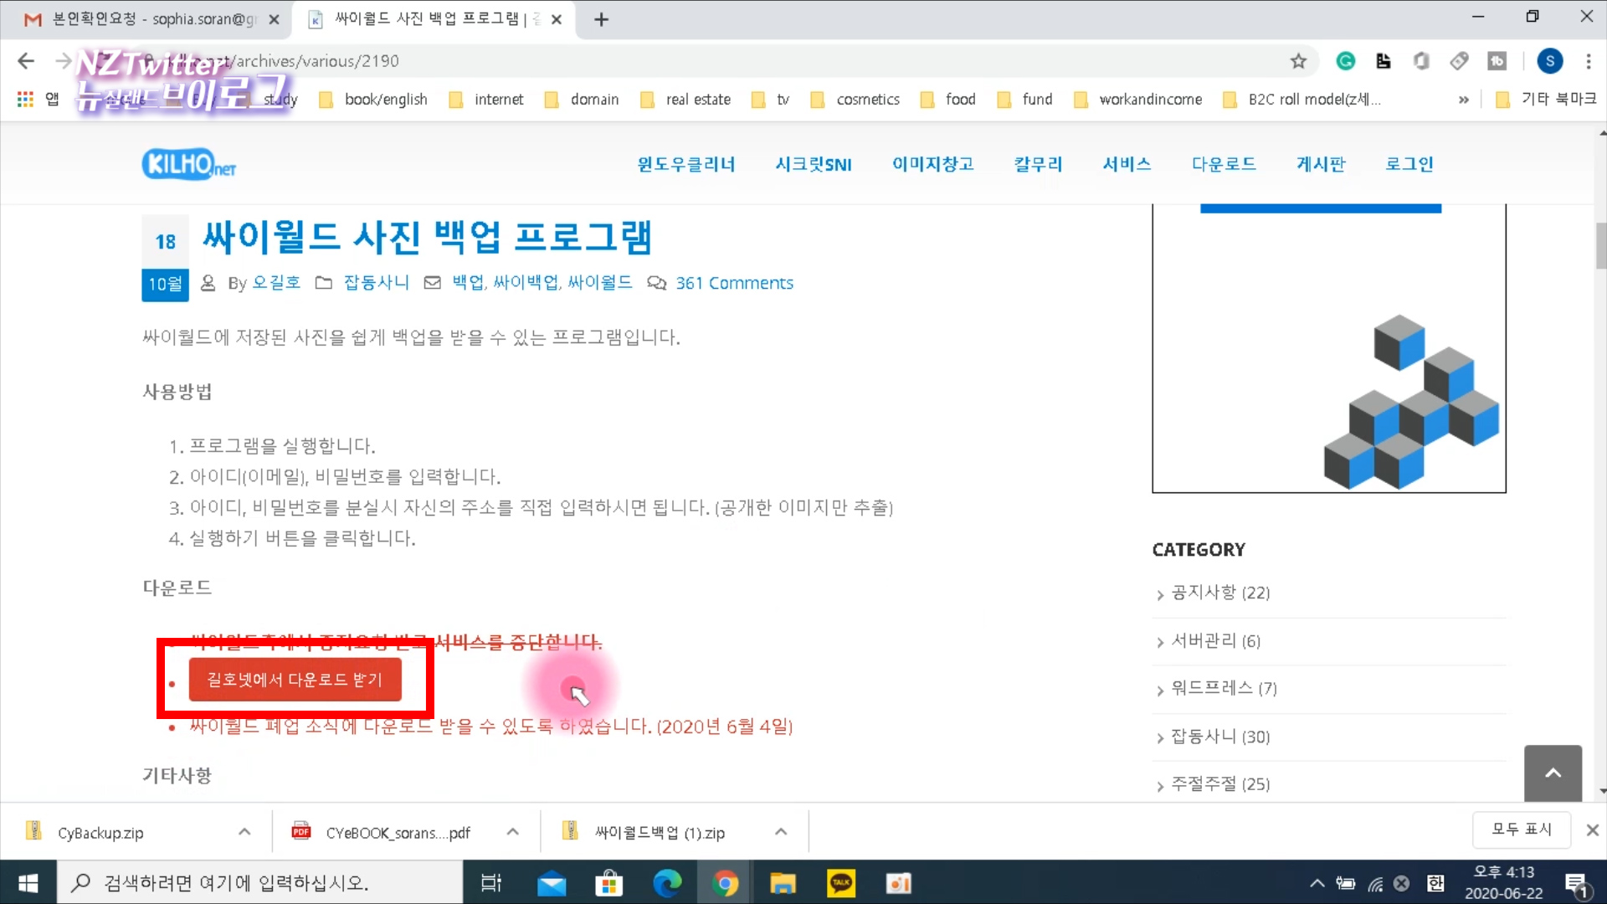Open a new browser tab with the plus button
The width and height of the screenshot is (1607, 904).
pos(601,19)
